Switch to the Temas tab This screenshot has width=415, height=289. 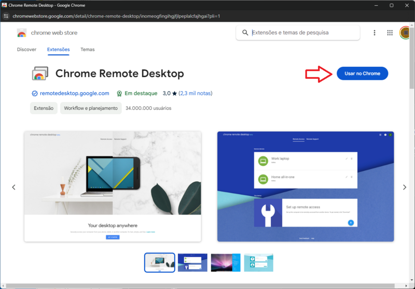coord(87,49)
